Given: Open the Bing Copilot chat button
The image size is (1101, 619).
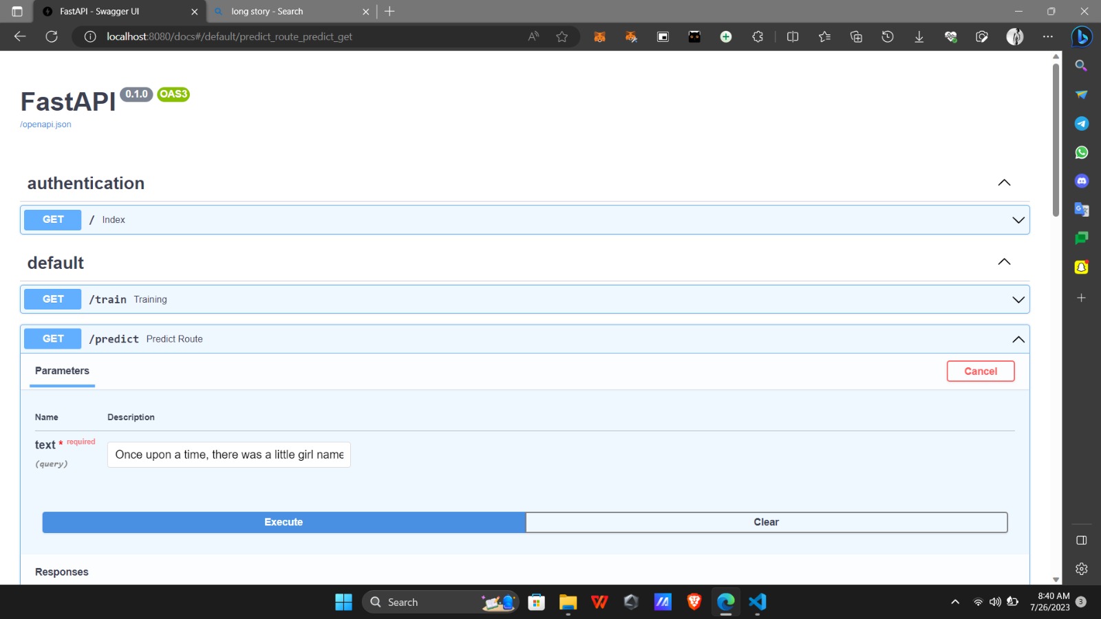Looking at the screenshot, I should [x=1082, y=36].
